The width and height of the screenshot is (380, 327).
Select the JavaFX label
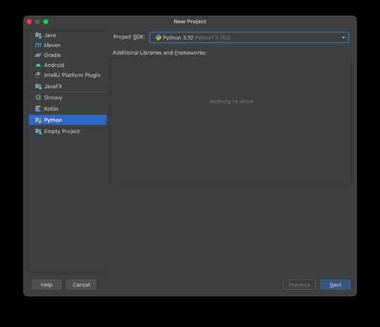point(53,86)
